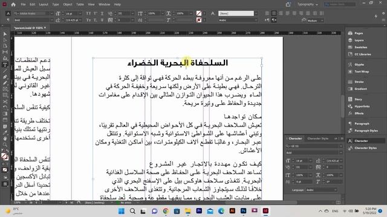Click the stroke color swatch in control panel

199,20
